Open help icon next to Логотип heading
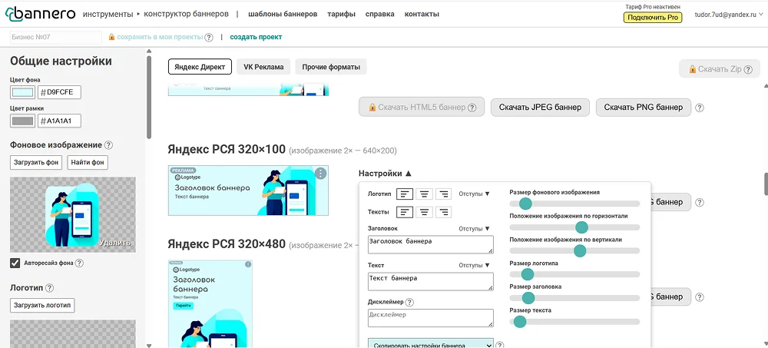The image size is (768, 348). coord(49,288)
